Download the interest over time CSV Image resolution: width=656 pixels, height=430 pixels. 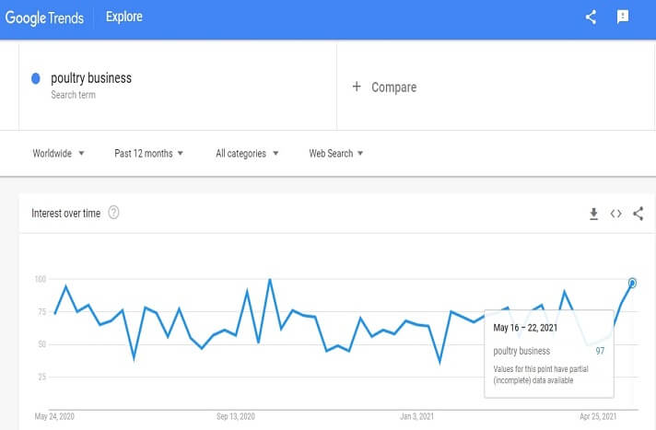[x=593, y=214]
